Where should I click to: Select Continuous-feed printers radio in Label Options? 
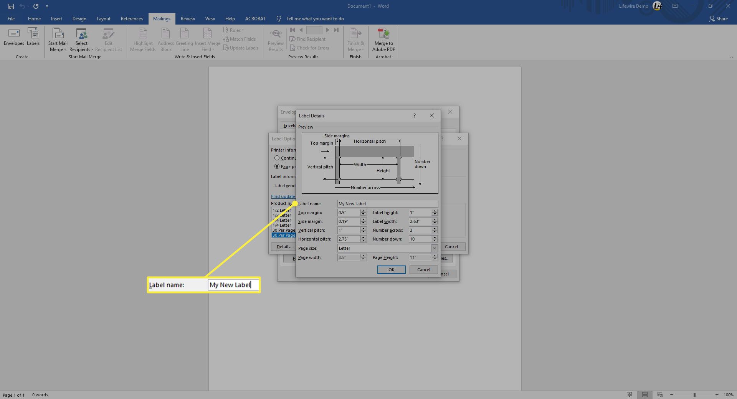click(277, 158)
